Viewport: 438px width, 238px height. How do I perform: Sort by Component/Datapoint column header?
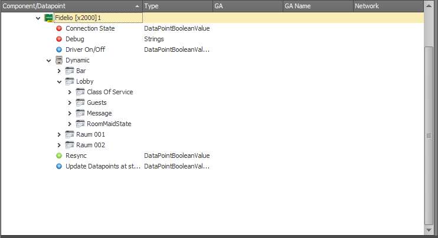point(71,6)
